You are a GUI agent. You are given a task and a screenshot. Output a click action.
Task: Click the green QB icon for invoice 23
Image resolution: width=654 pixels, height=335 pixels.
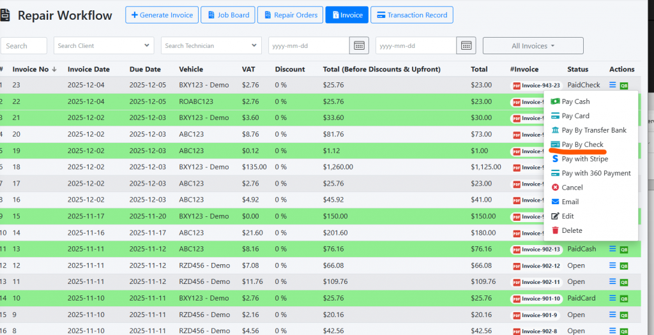[624, 86]
